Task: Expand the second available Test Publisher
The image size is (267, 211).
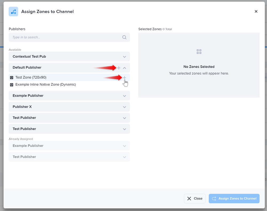Action: click(x=124, y=129)
